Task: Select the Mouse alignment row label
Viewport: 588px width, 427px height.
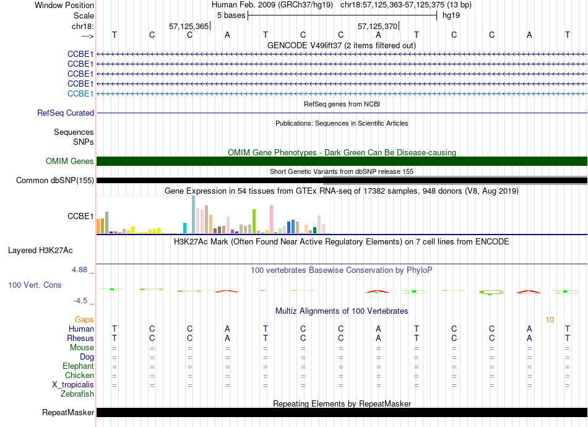Action: [82, 348]
